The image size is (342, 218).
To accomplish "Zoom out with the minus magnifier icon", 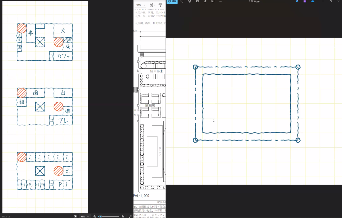I will point(95,217).
